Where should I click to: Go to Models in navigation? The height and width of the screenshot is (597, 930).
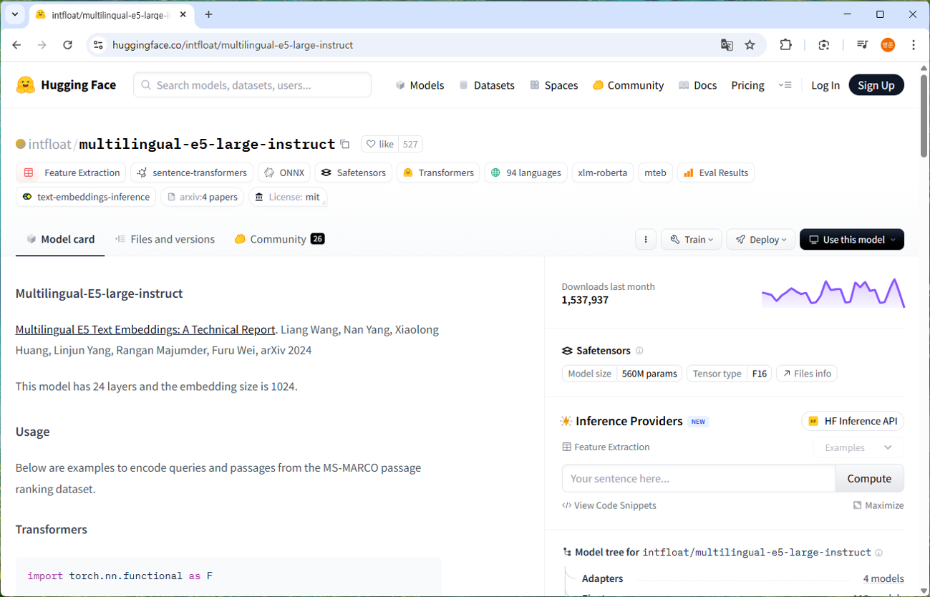420,85
